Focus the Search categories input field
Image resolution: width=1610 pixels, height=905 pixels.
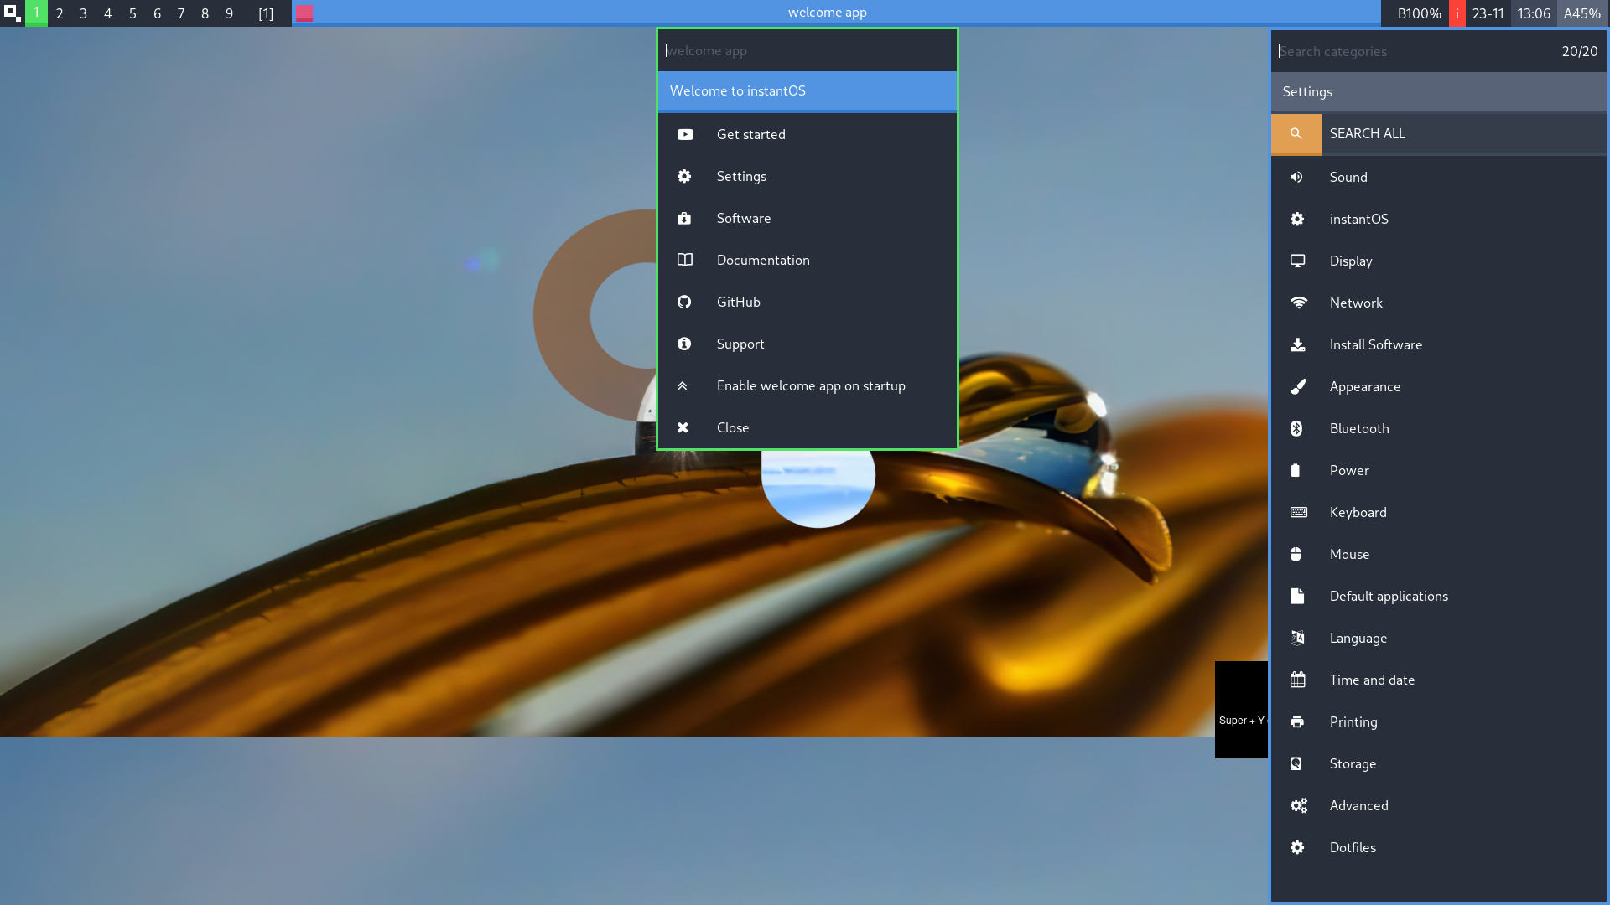point(1413,51)
